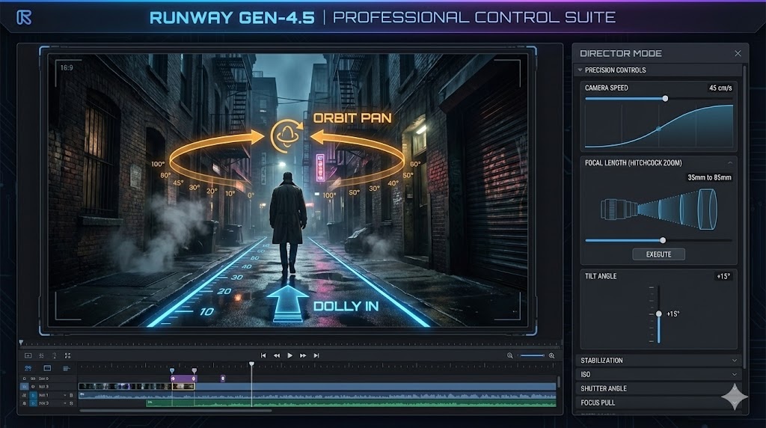Viewport: 766px width, 428px height.
Task: Skip to the start of the timeline
Action: pos(263,355)
